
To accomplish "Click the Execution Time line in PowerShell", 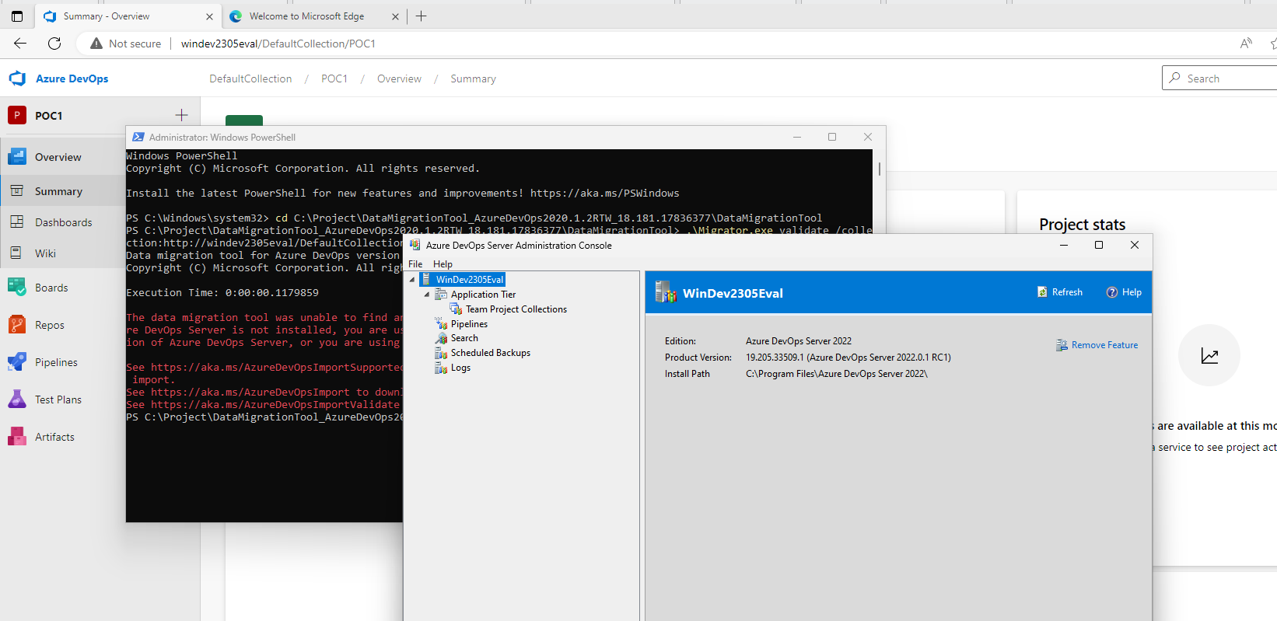I will click(222, 293).
